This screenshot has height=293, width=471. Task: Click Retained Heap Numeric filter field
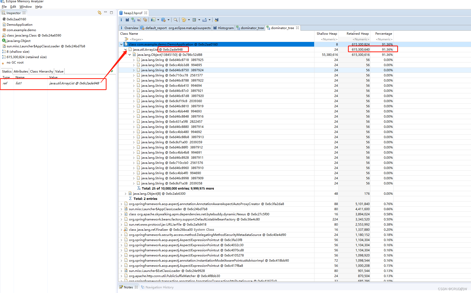pos(354,39)
